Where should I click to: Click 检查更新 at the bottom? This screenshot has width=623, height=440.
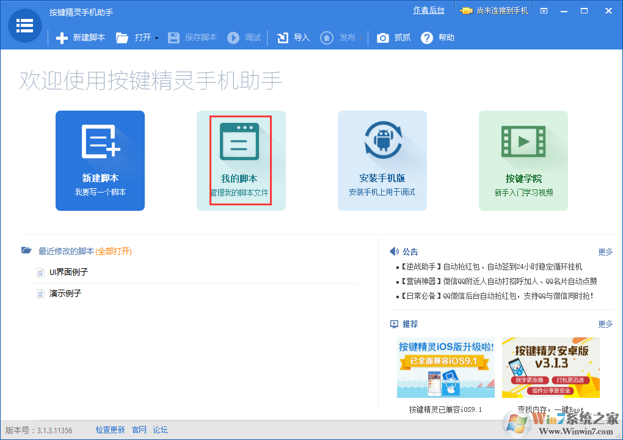click(x=110, y=430)
